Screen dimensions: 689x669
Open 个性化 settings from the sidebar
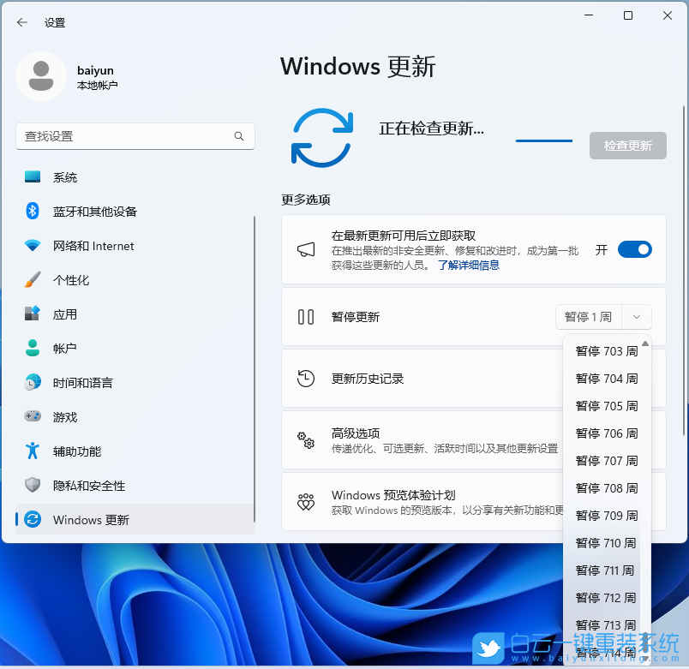[x=69, y=280]
